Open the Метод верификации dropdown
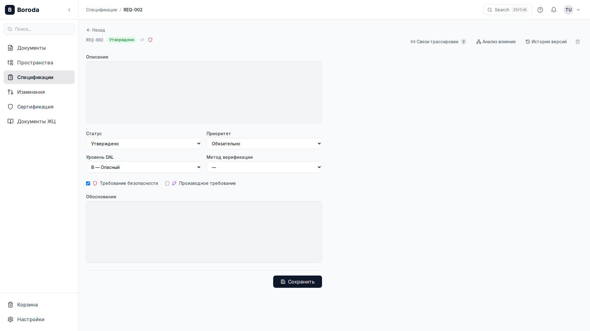 [x=264, y=167]
